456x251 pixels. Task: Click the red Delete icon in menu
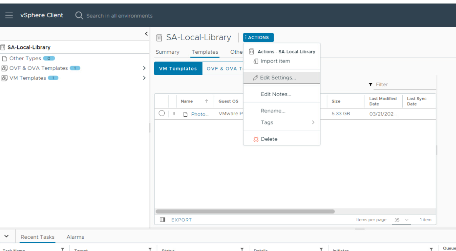click(256, 139)
